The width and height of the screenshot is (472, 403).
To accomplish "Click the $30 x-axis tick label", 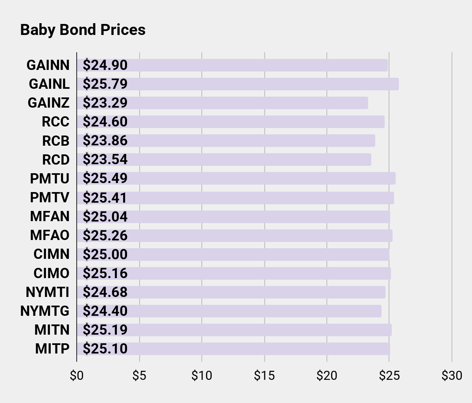I will point(452,376).
